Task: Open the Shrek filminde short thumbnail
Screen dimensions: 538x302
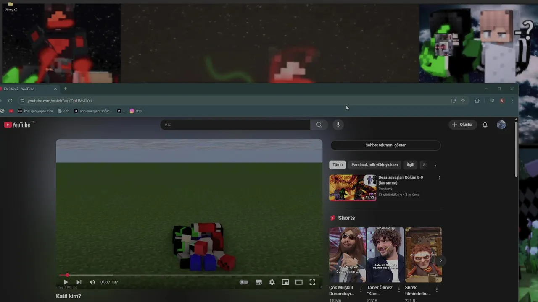Action: point(423,255)
